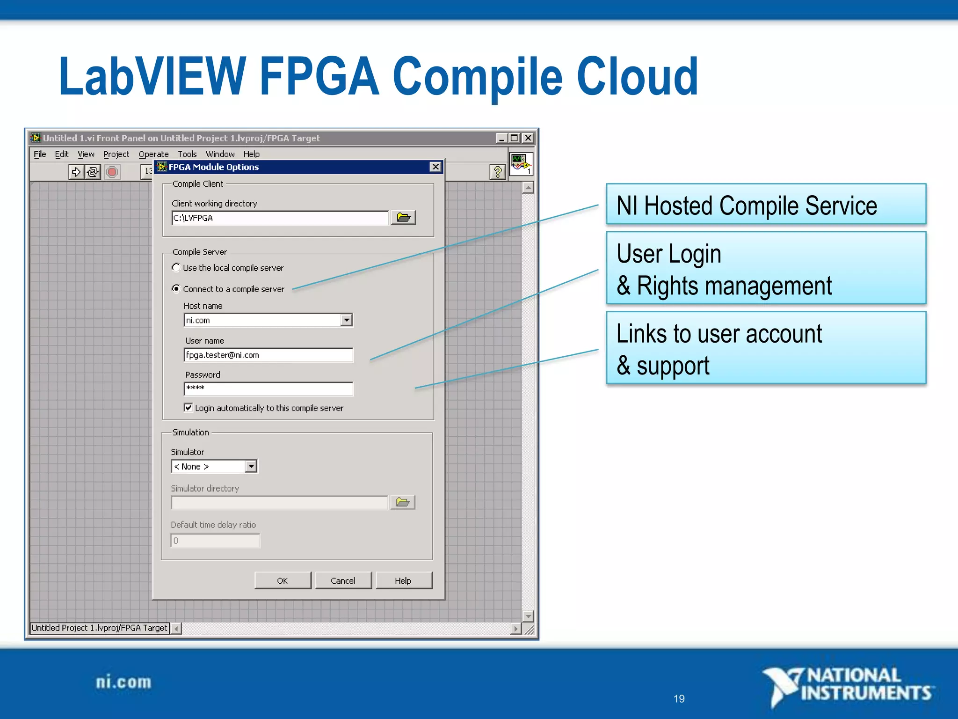Browse for client working directory folder

coord(403,217)
